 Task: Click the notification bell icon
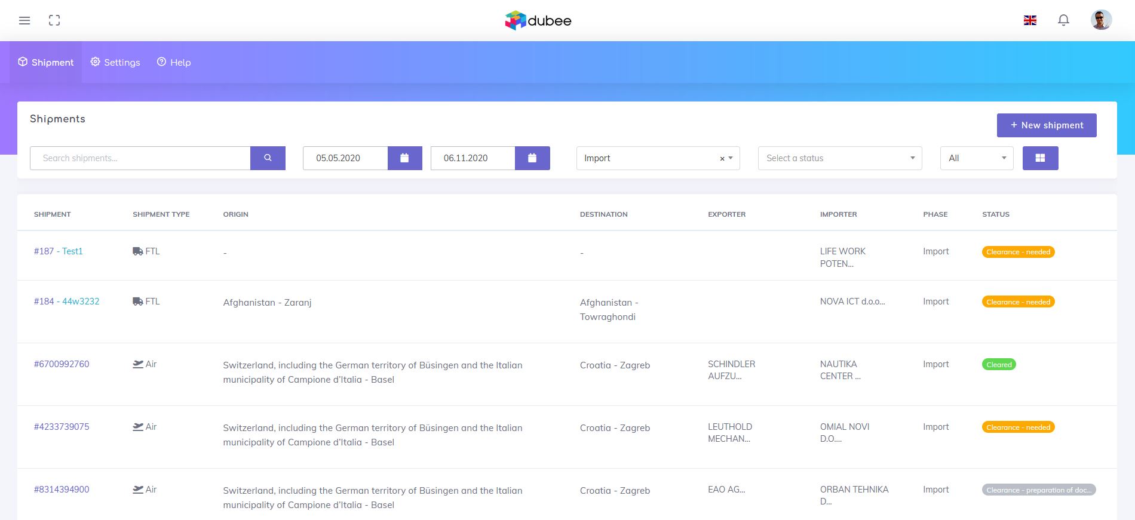(1063, 20)
